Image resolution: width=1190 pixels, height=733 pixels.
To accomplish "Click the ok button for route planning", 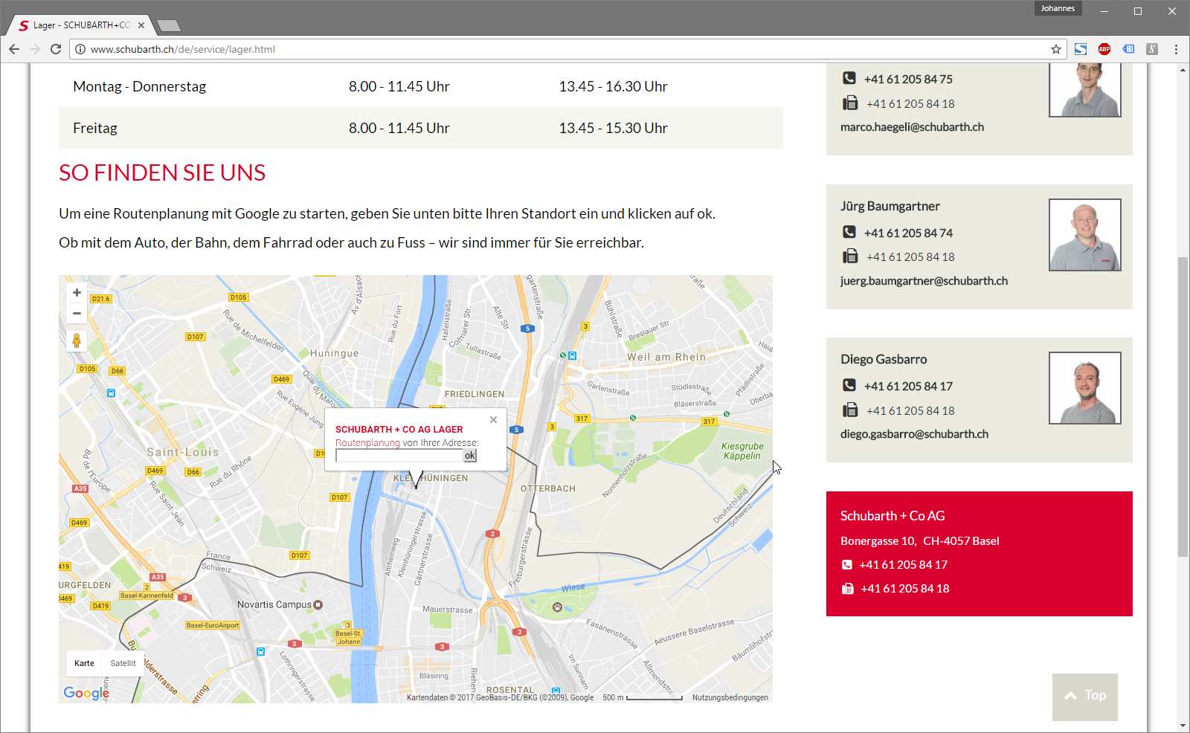I will (x=469, y=456).
